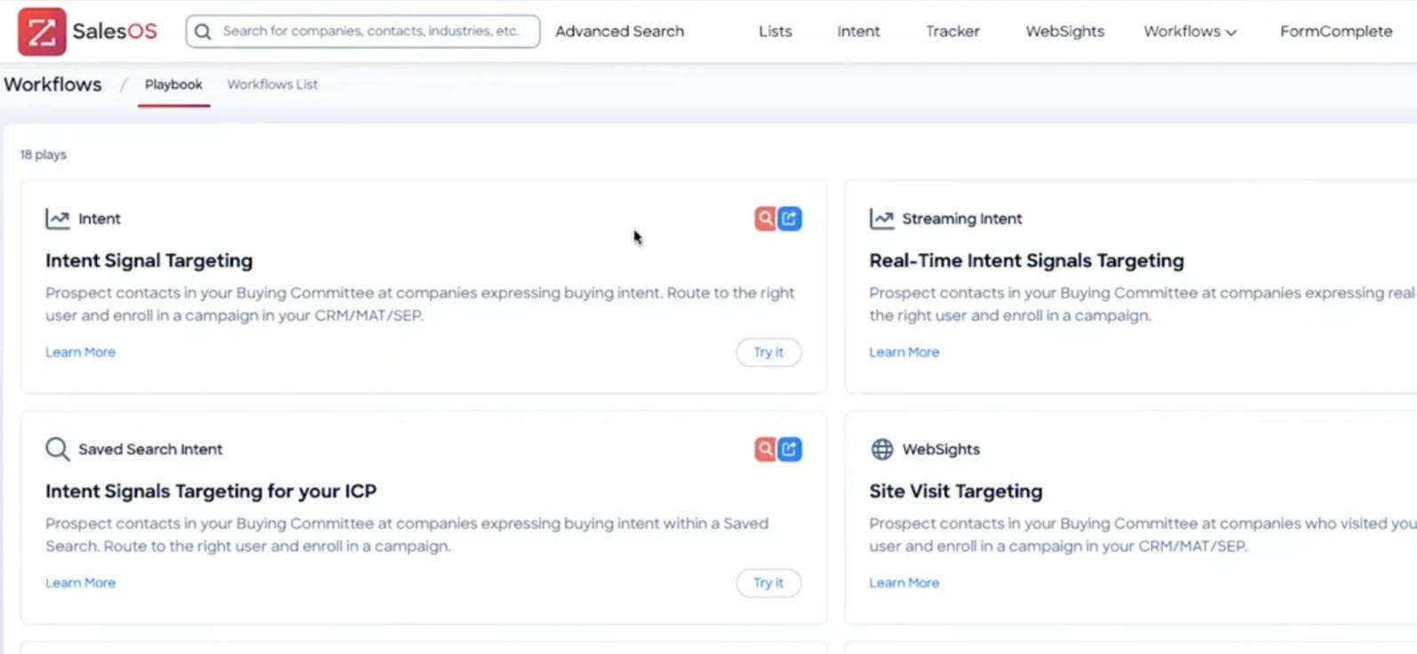Click Try it on Intent Signals Targeting for your ICP

click(768, 583)
